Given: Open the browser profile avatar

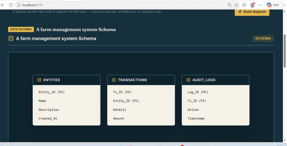Looking at the screenshot, I should pos(252,5).
